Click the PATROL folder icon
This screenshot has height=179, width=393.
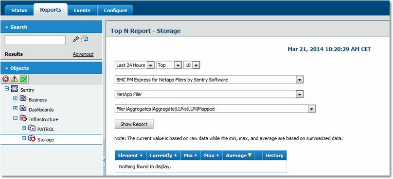(32, 128)
